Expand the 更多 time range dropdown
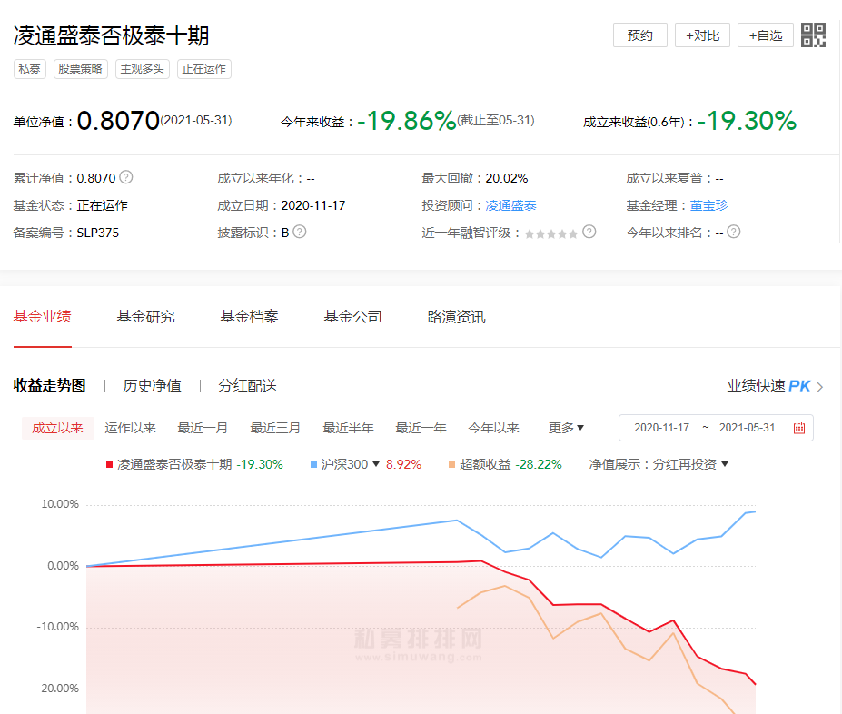Image resolution: width=842 pixels, height=714 pixels. coord(566,428)
